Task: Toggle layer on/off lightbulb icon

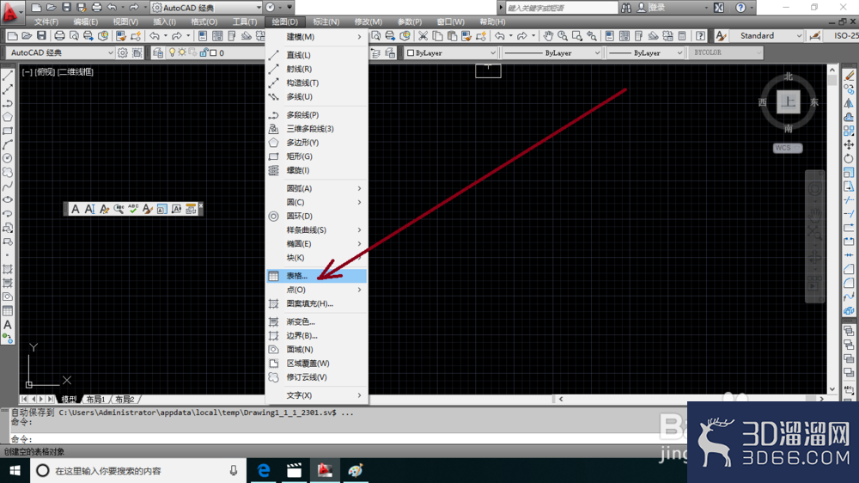Action: click(172, 52)
